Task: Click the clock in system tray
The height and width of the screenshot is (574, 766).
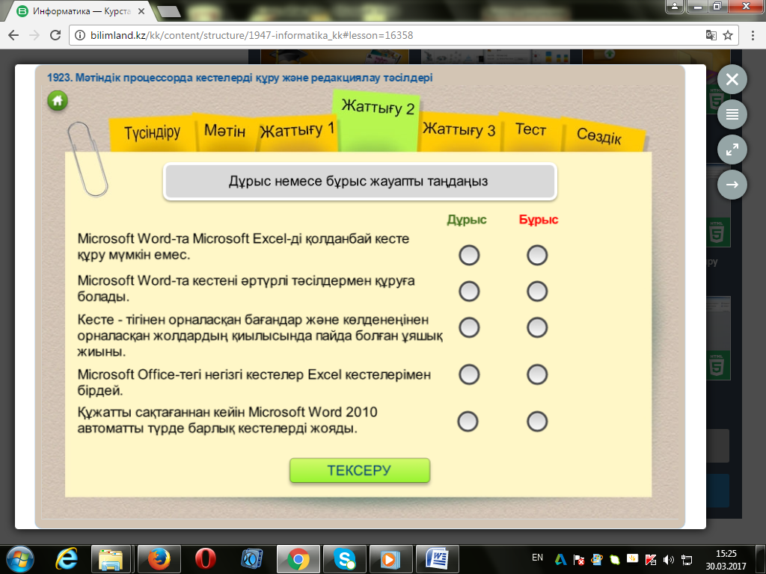Action: coord(726,560)
